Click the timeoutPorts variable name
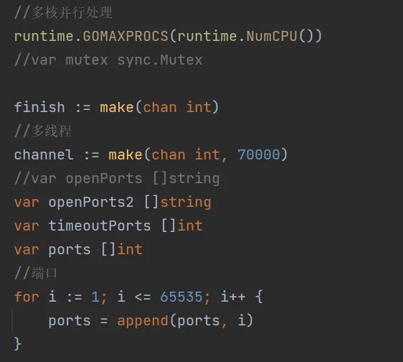The height and width of the screenshot is (362, 403). tap(100, 226)
